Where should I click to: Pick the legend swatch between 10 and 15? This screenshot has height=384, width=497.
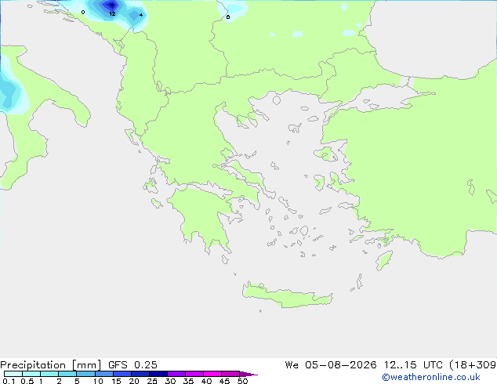104,374
